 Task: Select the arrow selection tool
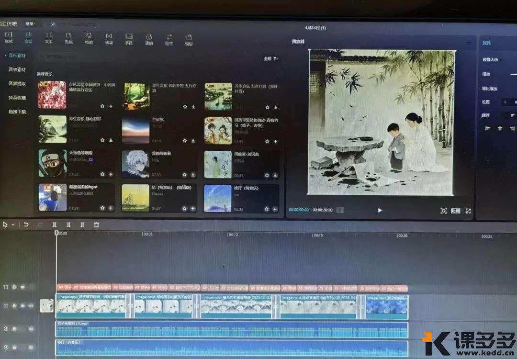5,224
